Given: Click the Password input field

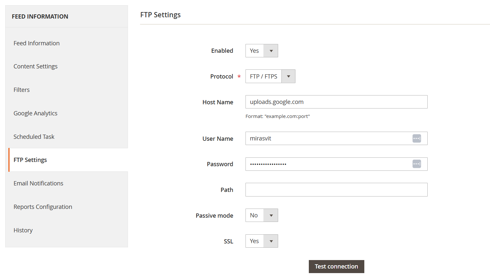Looking at the screenshot, I should tap(326, 164).
